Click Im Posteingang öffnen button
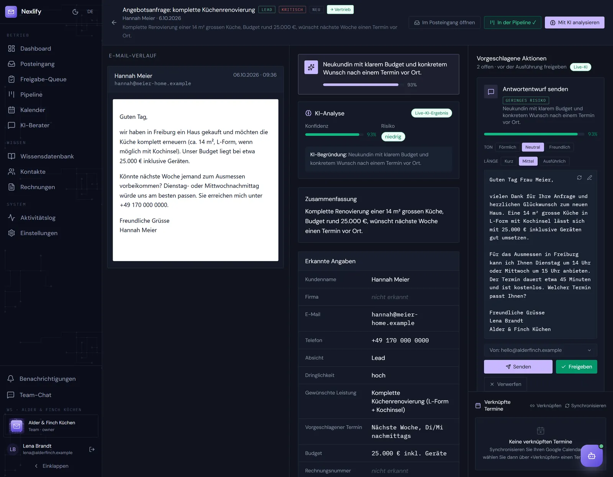This screenshot has height=477, width=613. click(444, 23)
